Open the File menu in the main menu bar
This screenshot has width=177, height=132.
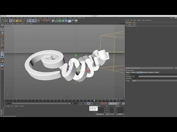[x=2, y=18]
